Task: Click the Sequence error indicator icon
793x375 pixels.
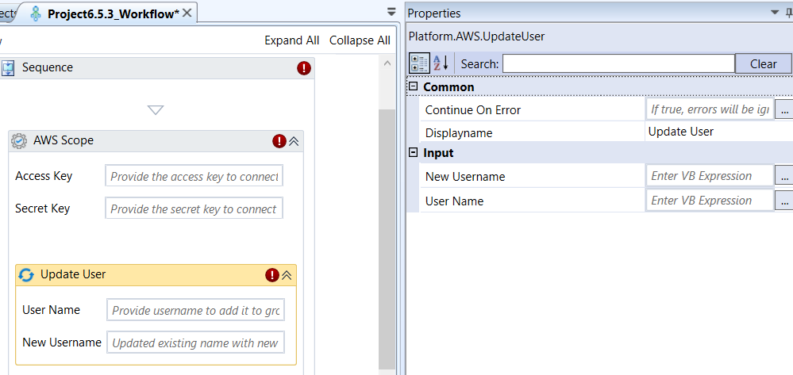Action: (x=304, y=67)
